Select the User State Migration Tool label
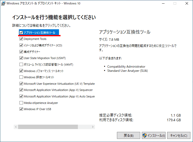The width and height of the screenshot is (193, 142). click(x=45, y=58)
